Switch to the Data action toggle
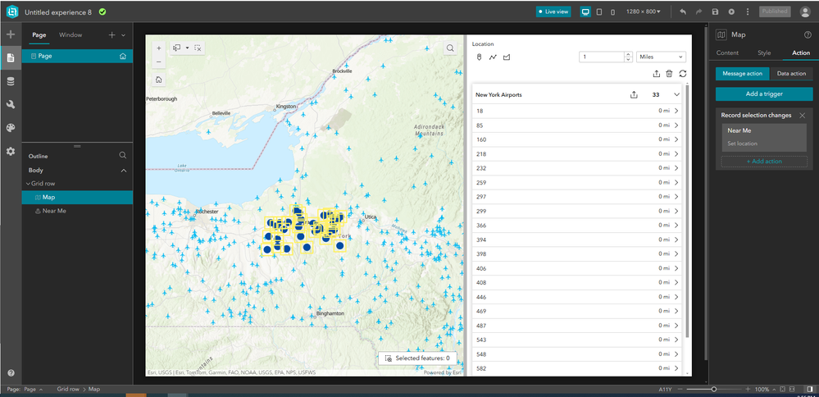The height and width of the screenshot is (397, 819). [791, 74]
